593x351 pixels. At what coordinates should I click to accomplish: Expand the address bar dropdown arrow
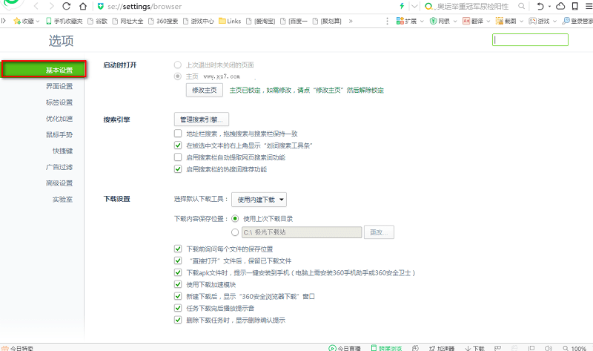coord(414,6)
